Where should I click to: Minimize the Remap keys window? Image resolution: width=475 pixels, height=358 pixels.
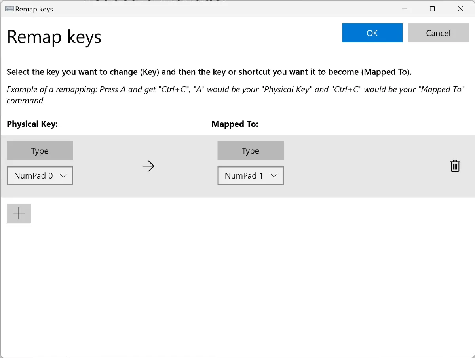404,9
